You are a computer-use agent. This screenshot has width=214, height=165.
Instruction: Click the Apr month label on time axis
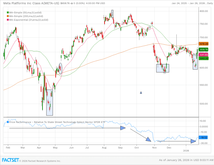click(39, 148)
